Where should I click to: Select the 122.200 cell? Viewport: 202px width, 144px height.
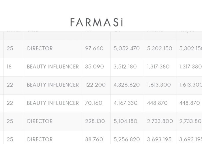95,85
